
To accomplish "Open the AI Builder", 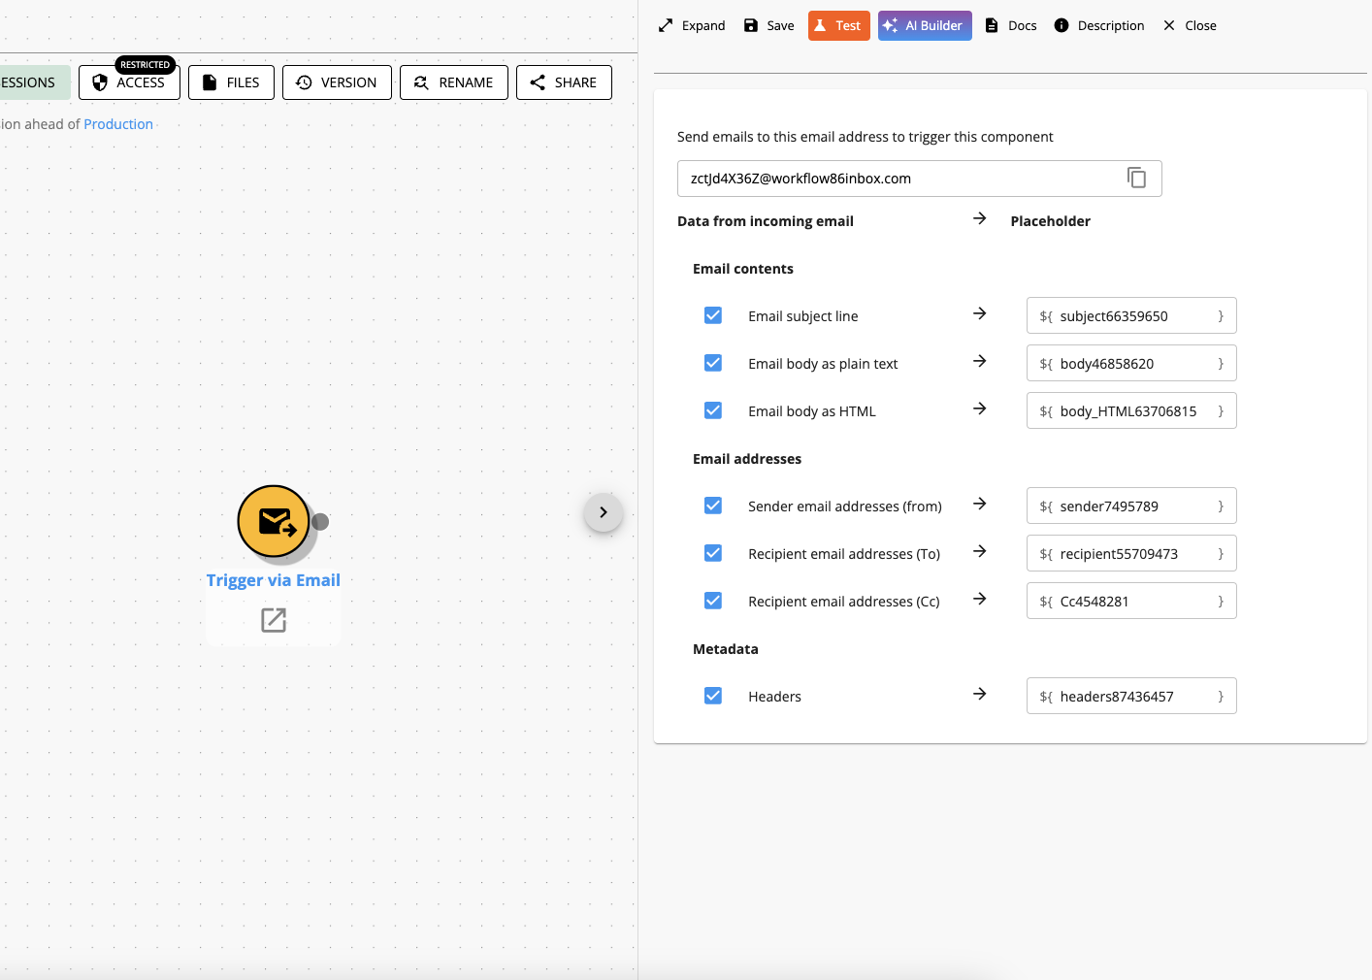I will click(925, 25).
